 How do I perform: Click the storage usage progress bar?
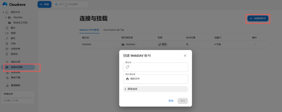[18, 98]
